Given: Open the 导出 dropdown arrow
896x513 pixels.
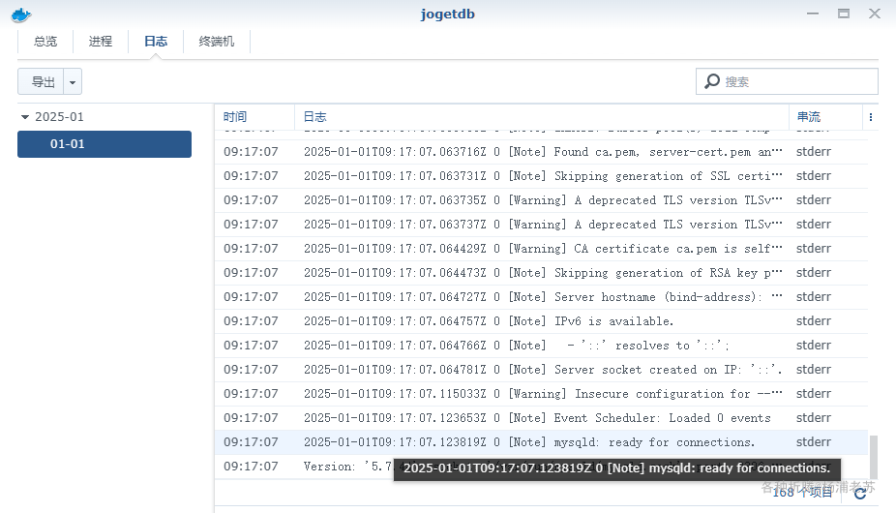Looking at the screenshot, I should click(x=73, y=81).
